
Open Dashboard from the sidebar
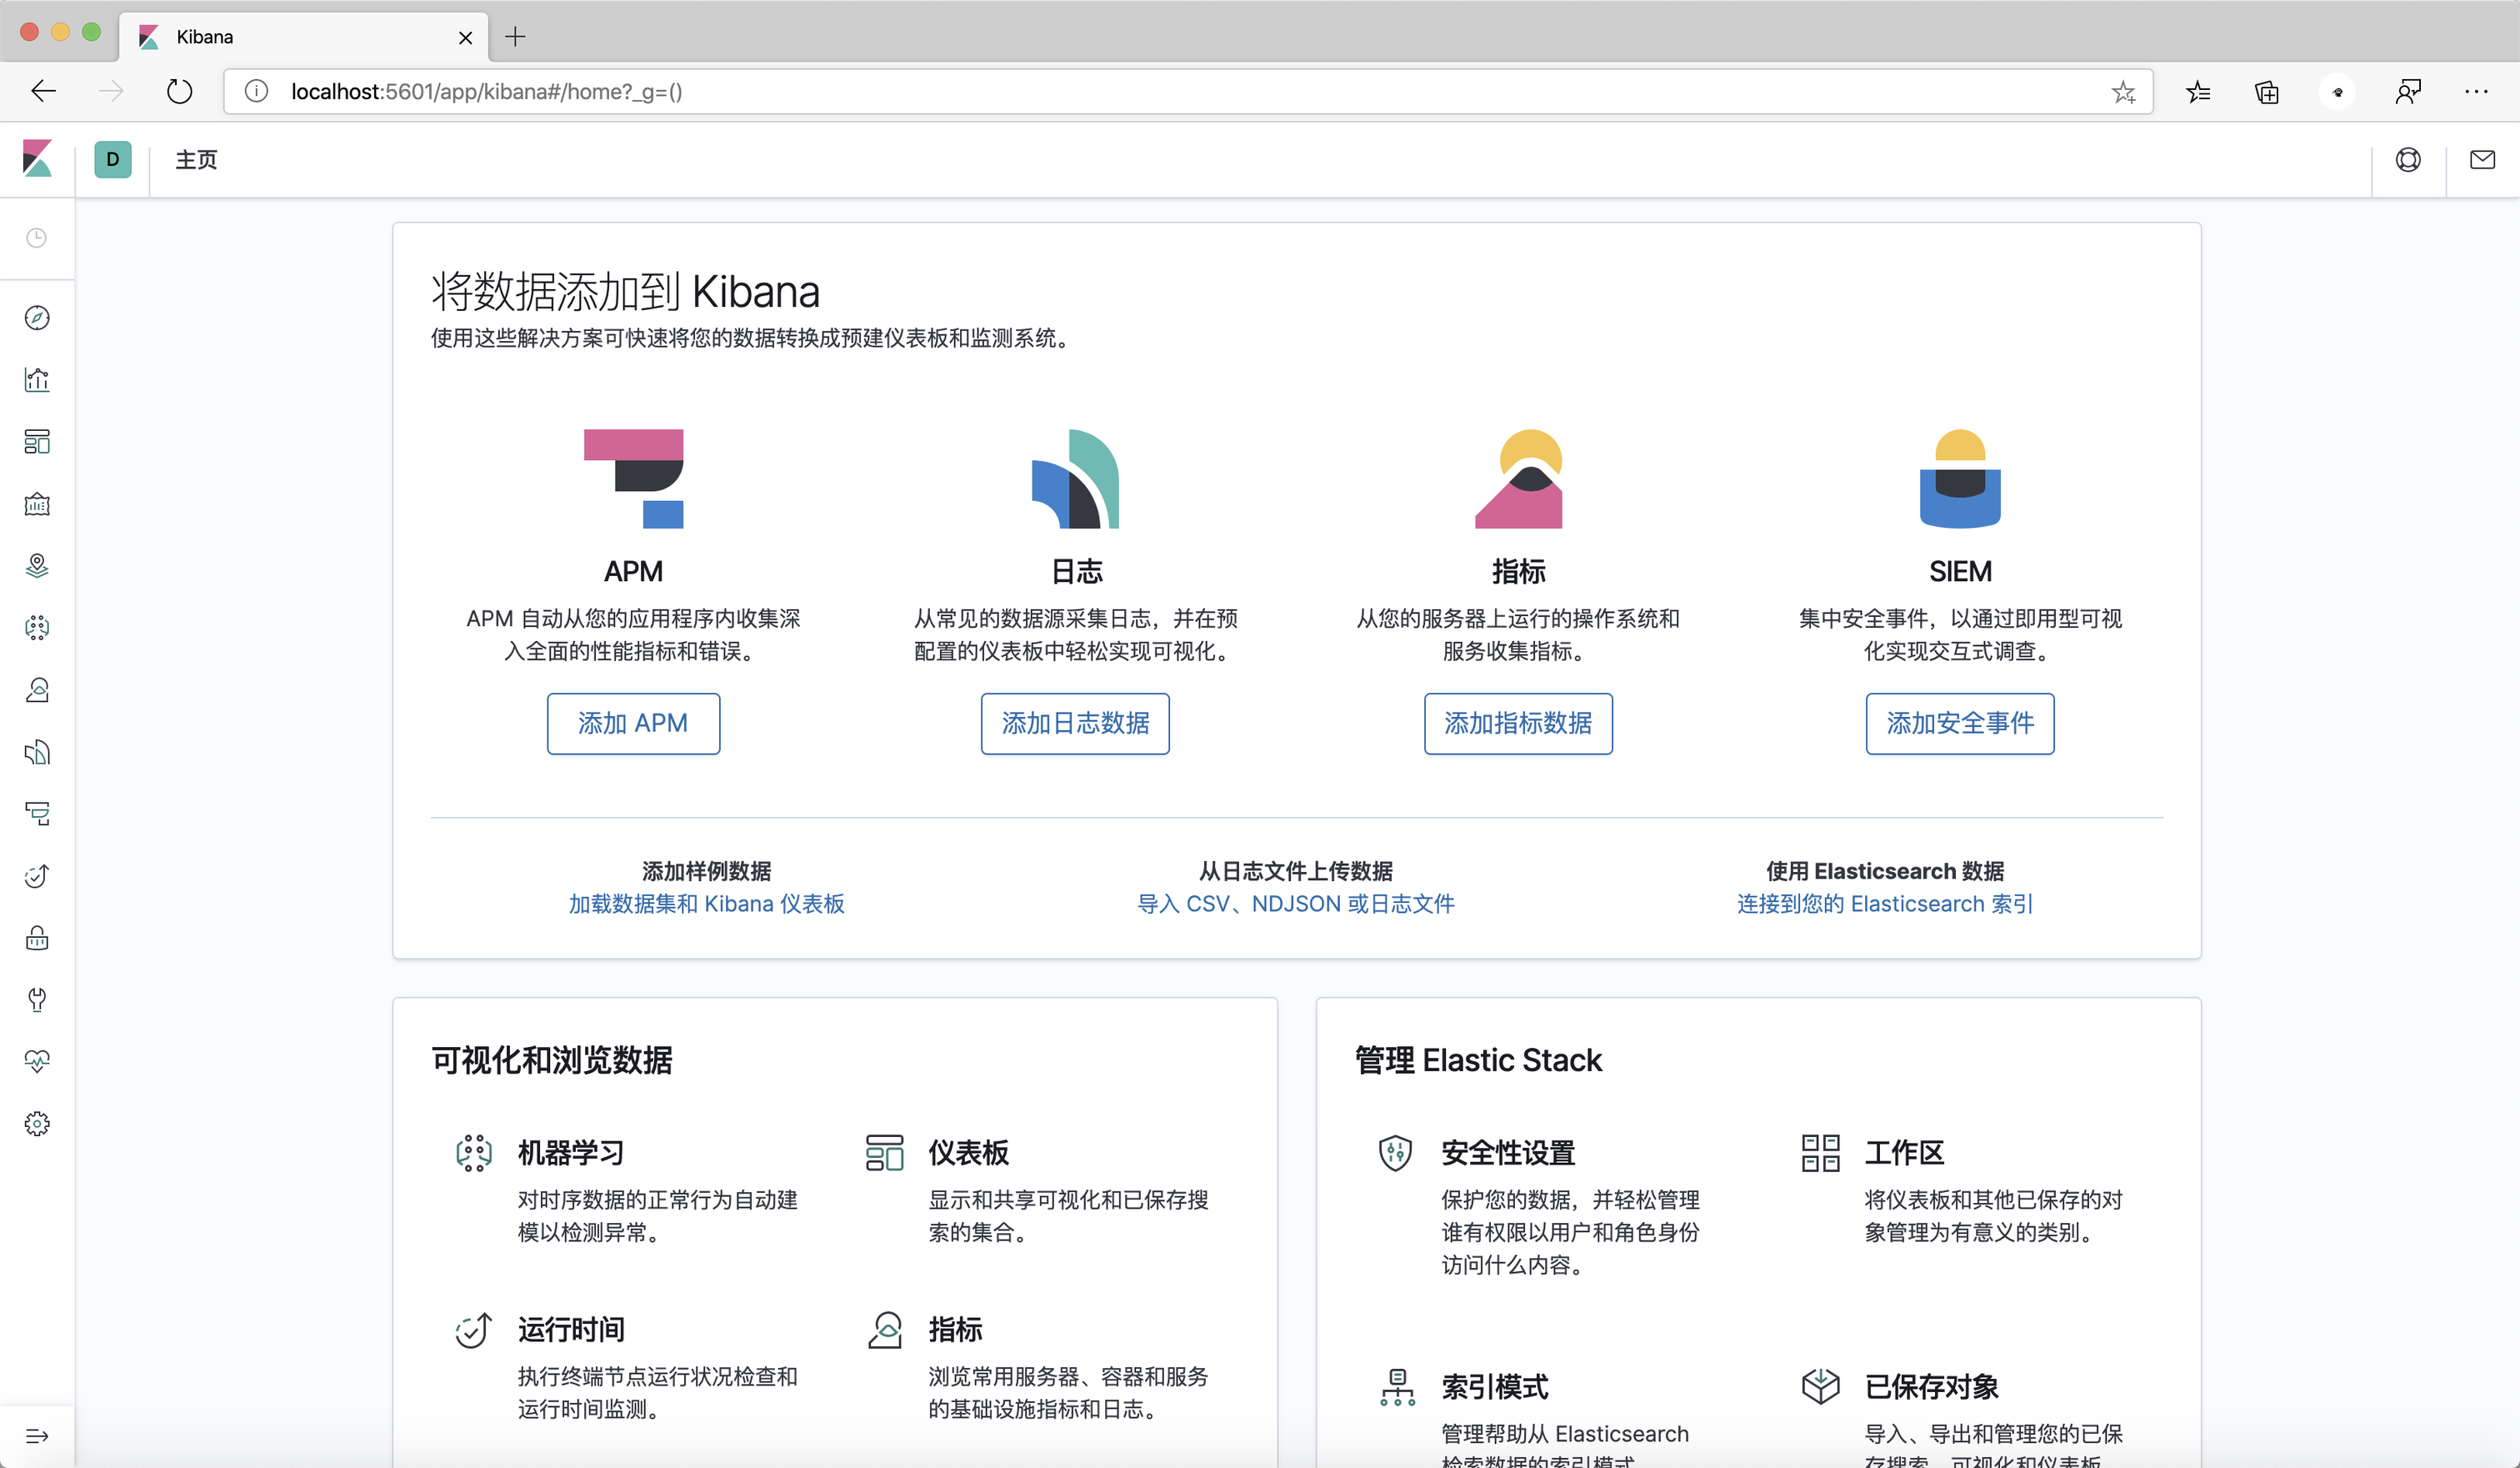coord(37,442)
